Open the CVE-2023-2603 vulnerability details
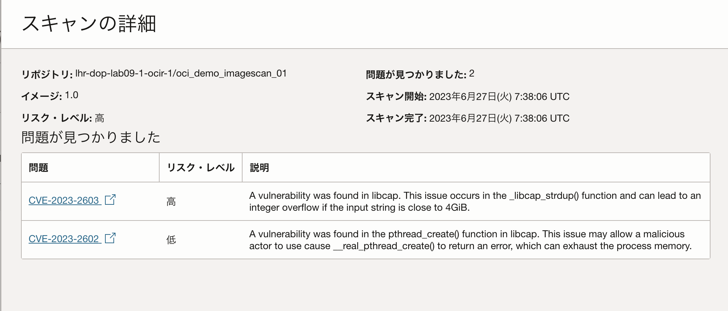Image resolution: width=728 pixels, height=311 pixels. pos(63,201)
